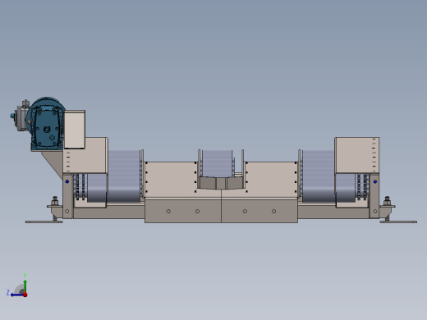Image resolution: width=427 pixels, height=320 pixels.
Task: Pick the center belt section between the guide plates
Action: (217, 163)
